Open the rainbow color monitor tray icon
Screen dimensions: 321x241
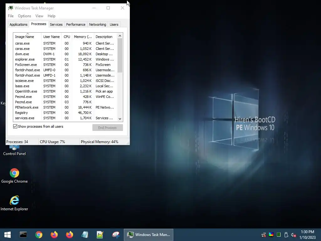(x=271, y=235)
